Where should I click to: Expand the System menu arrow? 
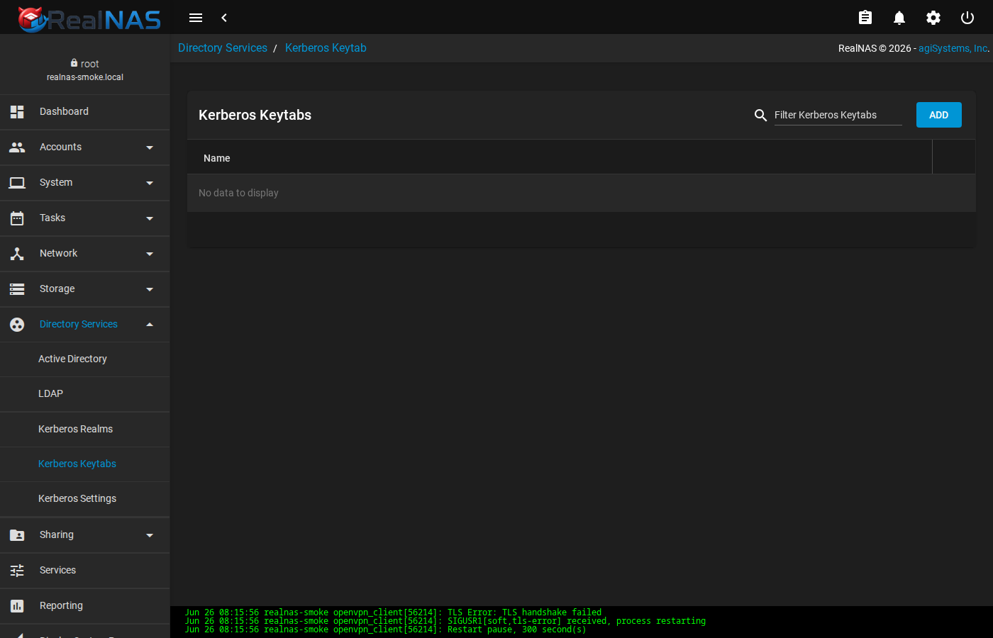150,183
